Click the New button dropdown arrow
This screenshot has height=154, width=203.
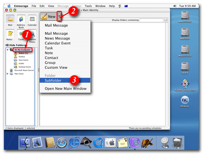tap(59, 16)
